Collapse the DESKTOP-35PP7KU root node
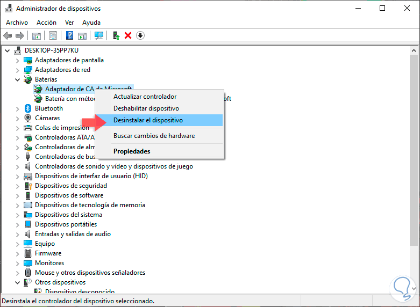Image resolution: width=420 pixels, height=307 pixels. pyautogui.click(x=8, y=50)
